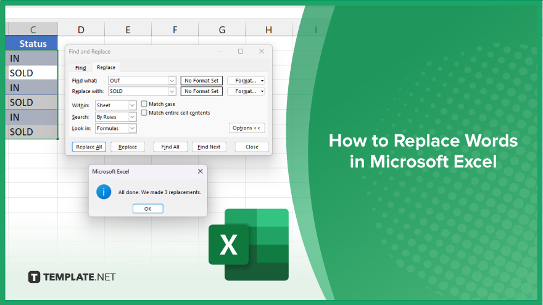This screenshot has height=305, width=543.
Task: Click Replace All button
Action: point(89,147)
